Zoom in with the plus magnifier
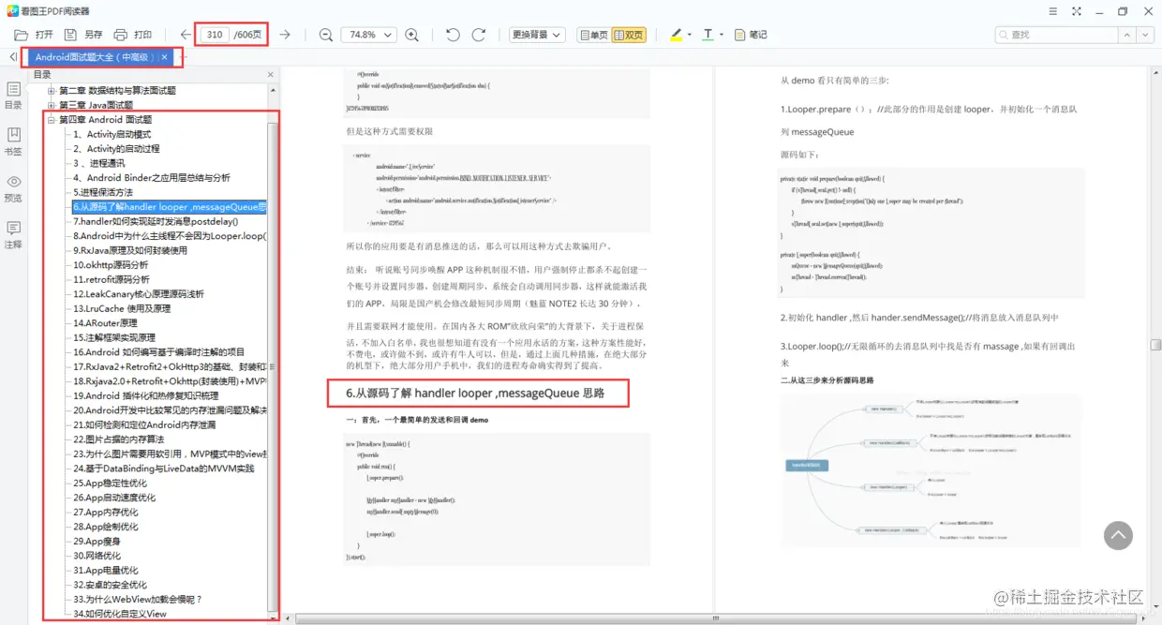Screen dimensions: 1162x625 [x=411, y=35]
